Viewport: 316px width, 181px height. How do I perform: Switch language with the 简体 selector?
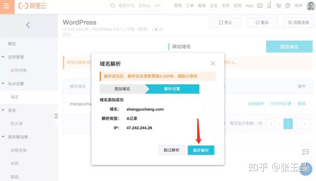click(298, 6)
